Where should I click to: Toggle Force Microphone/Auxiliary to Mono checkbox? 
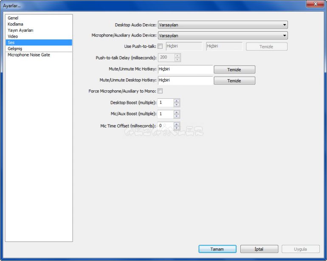click(x=160, y=91)
